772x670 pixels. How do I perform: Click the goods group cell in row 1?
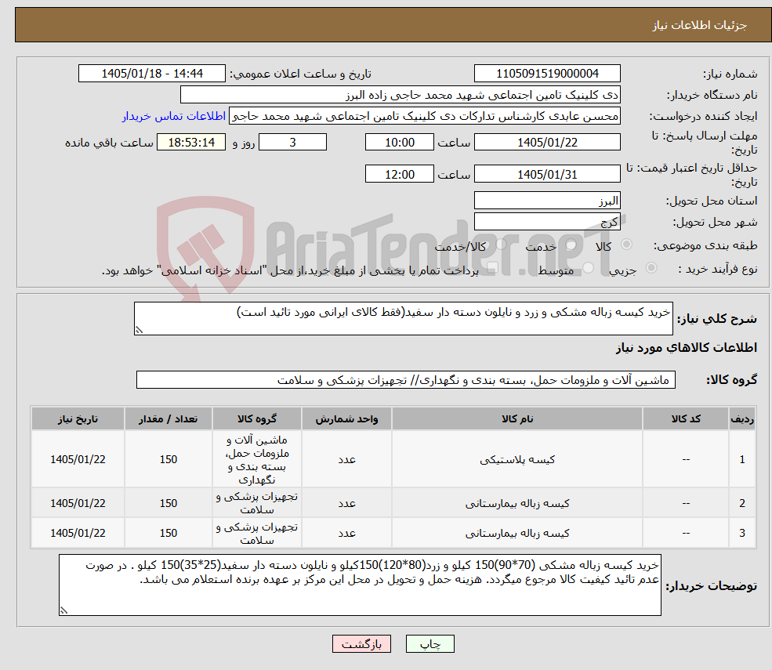257,459
